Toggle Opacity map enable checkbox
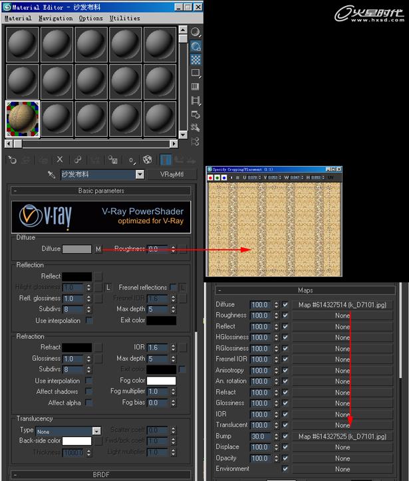This screenshot has width=409, height=481. coord(285,458)
